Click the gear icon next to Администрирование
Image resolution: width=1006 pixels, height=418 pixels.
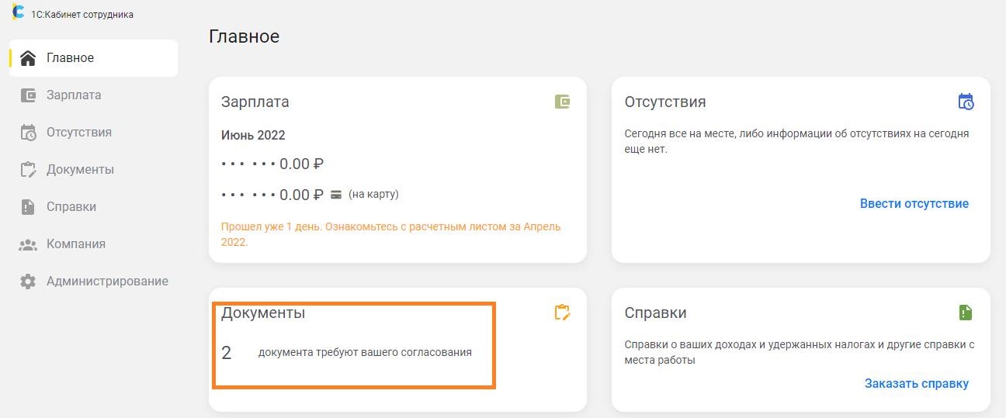click(28, 282)
